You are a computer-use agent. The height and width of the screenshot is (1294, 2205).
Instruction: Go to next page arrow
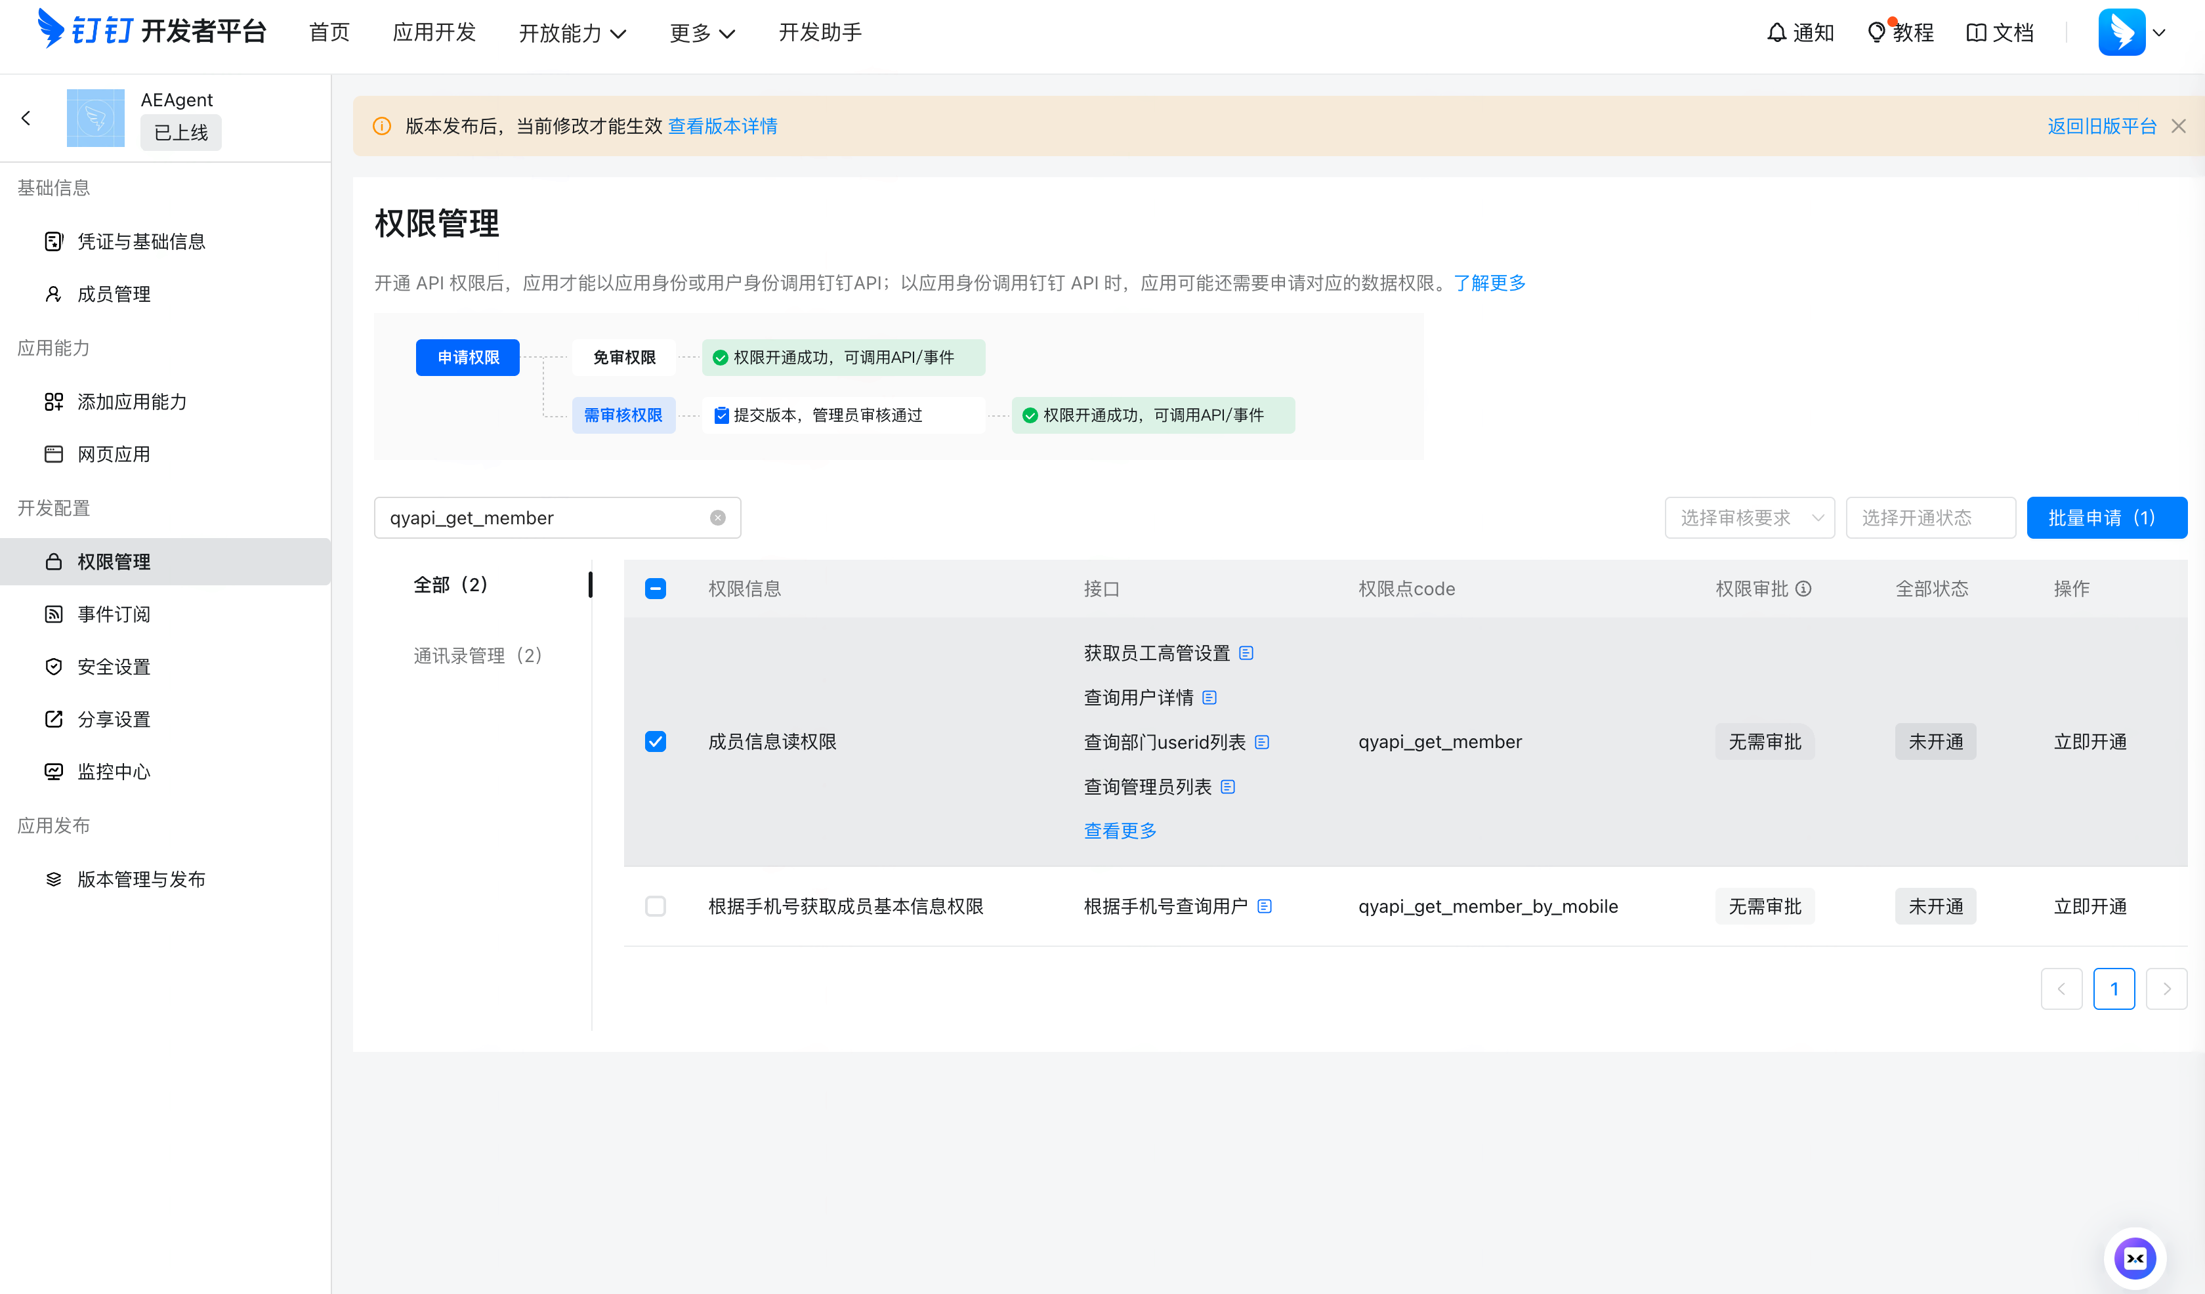click(2166, 989)
